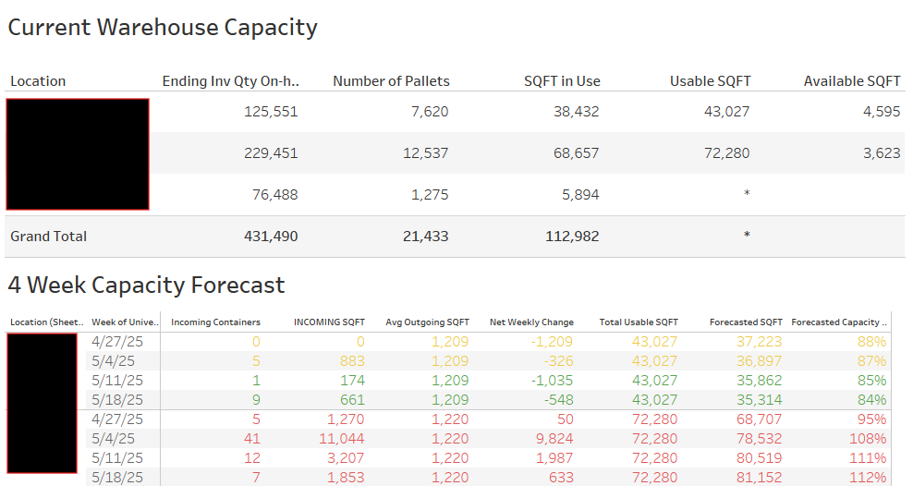The image size is (913, 486).
Task: Select the Ending Inv Qty On-hand column header
Action: point(230,81)
